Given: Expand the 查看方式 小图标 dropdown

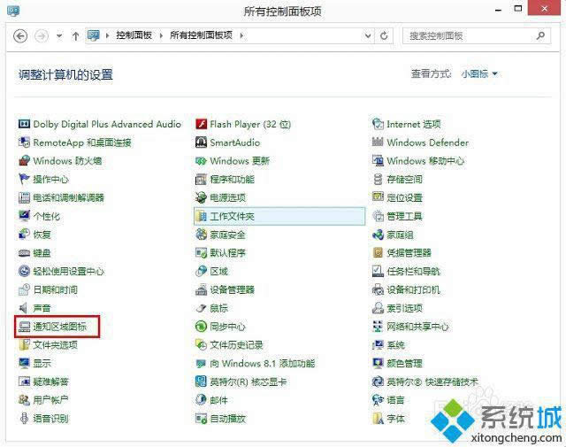Looking at the screenshot, I should pos(479,74).
